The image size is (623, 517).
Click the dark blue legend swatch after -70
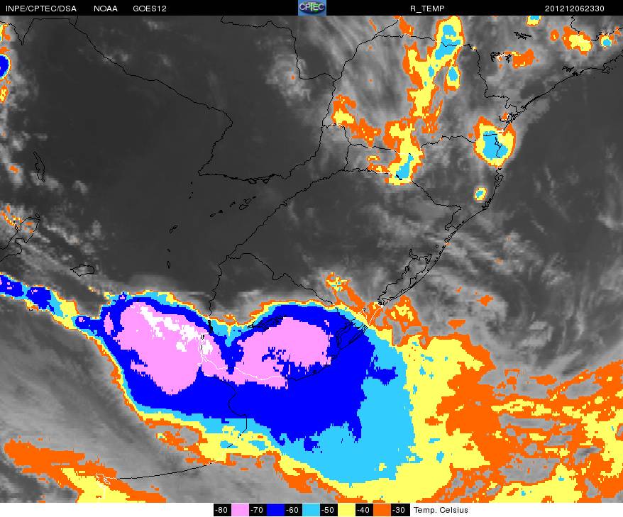coord(275,510)
